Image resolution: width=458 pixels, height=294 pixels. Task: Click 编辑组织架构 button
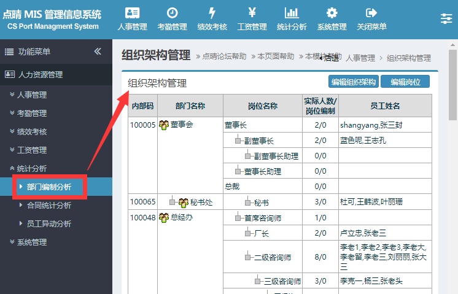pos(353,82)
